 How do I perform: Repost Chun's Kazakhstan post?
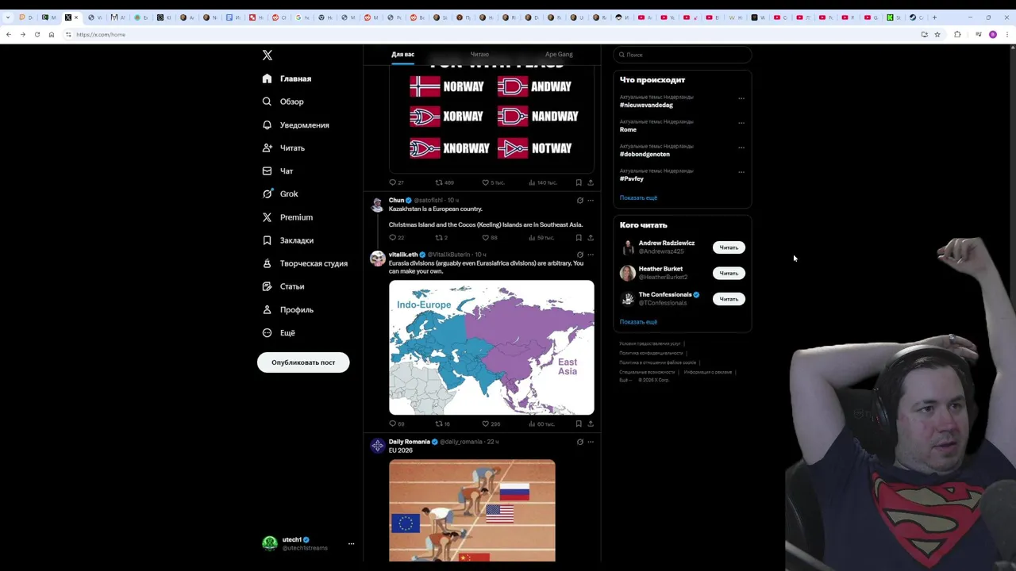[x=441, y=237]
